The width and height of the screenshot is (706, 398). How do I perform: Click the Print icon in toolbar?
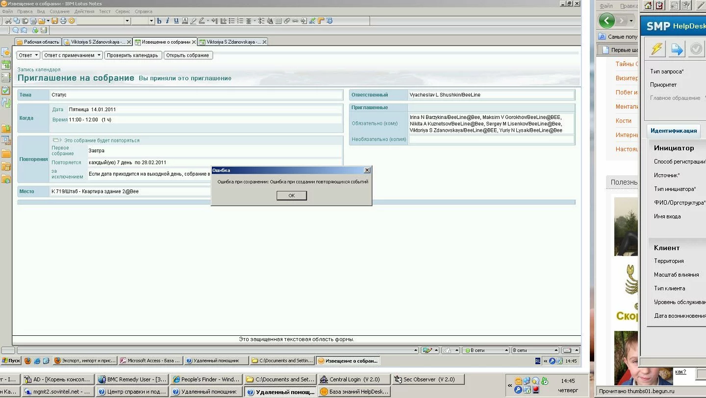(63, 21)
